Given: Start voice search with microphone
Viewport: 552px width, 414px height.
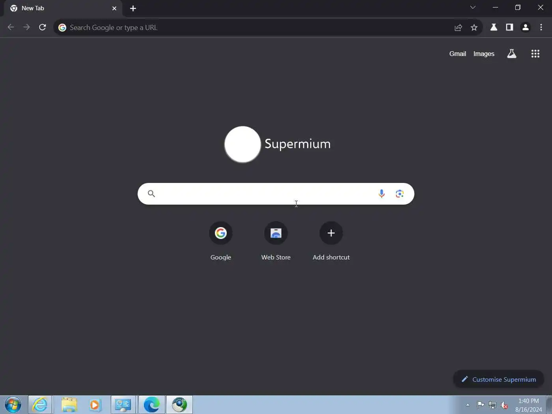Looking at the screenshot, I should pos(381,194).
